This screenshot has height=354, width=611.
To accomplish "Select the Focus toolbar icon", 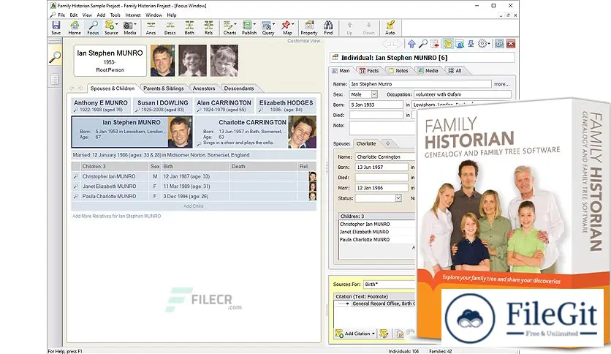I will (93, 28).
